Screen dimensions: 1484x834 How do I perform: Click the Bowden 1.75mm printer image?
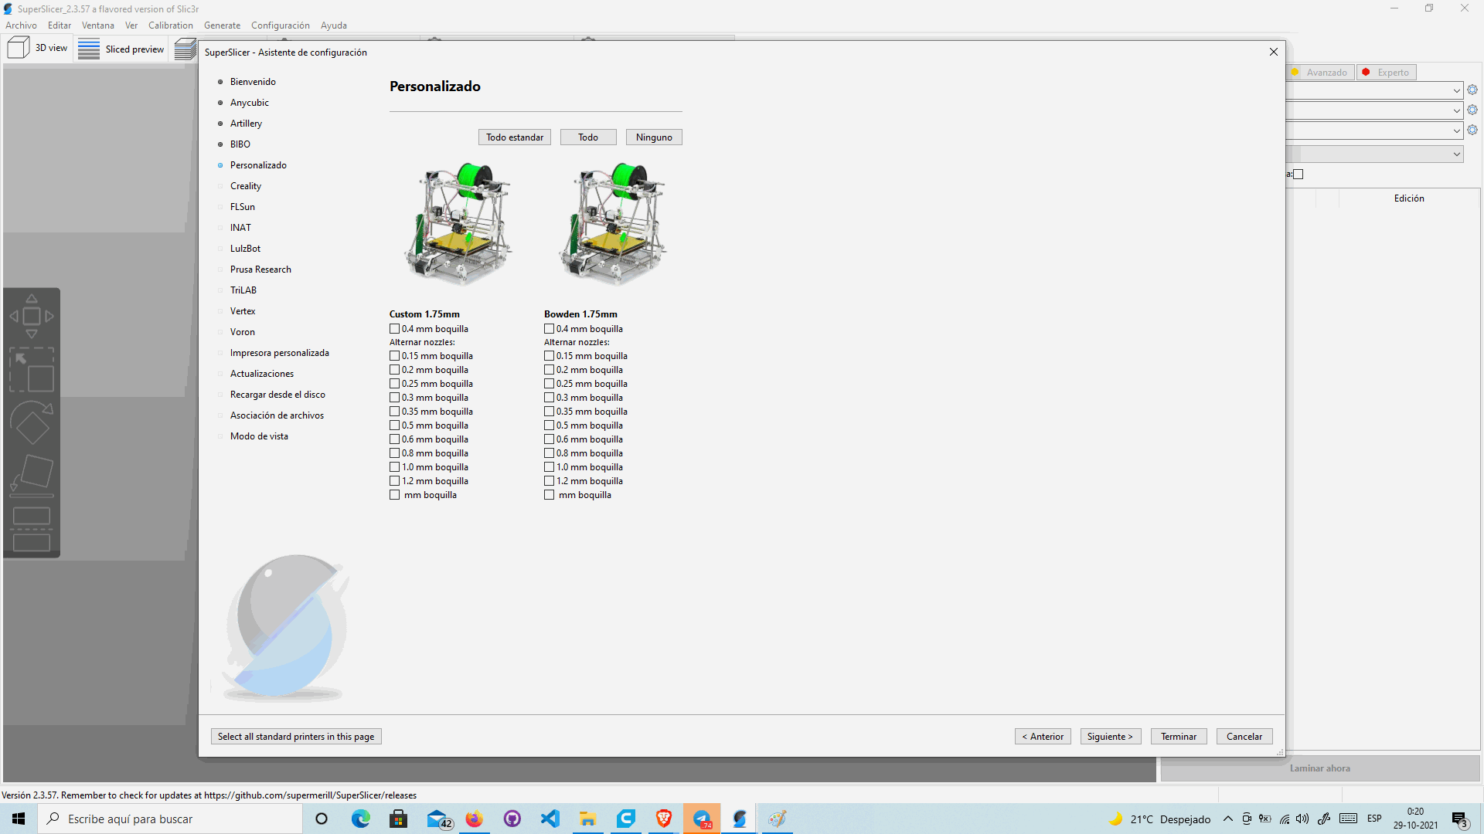pyautogui.click(x=613, y=224)
